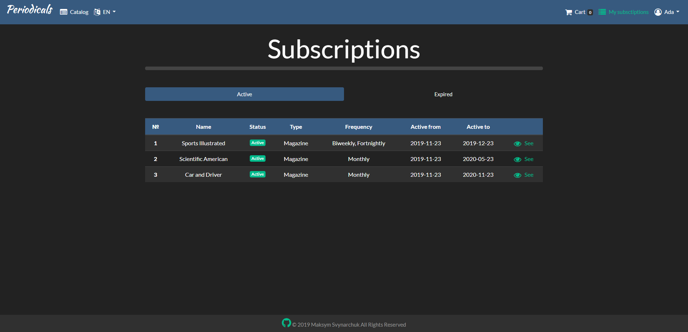The image size is (688, 332).
Task: Click the cart count badge
Action: (x=590, y=13)
